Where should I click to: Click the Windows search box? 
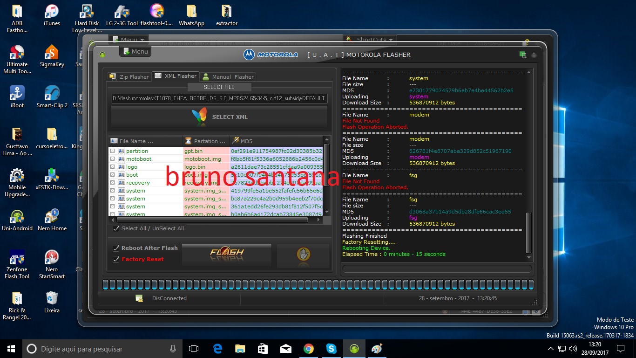pyautogui.click(x=102, y=349)
